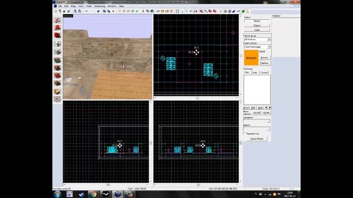
Task: Click the Copy toolbar icon
Action: click(x=148, y=11)
